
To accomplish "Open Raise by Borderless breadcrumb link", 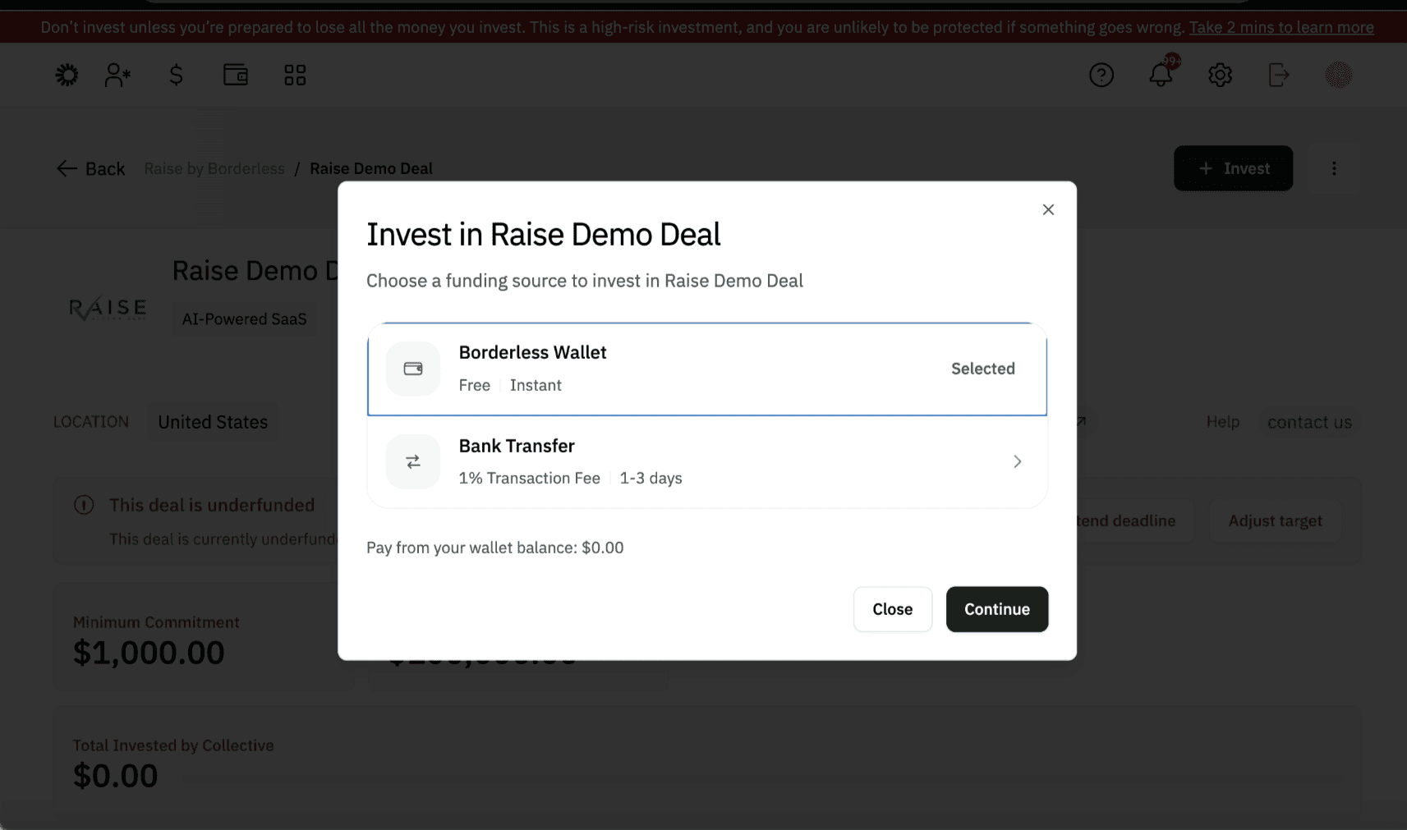I will [214, 168].
